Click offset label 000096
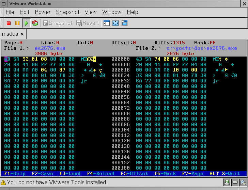 coord(121,124)
